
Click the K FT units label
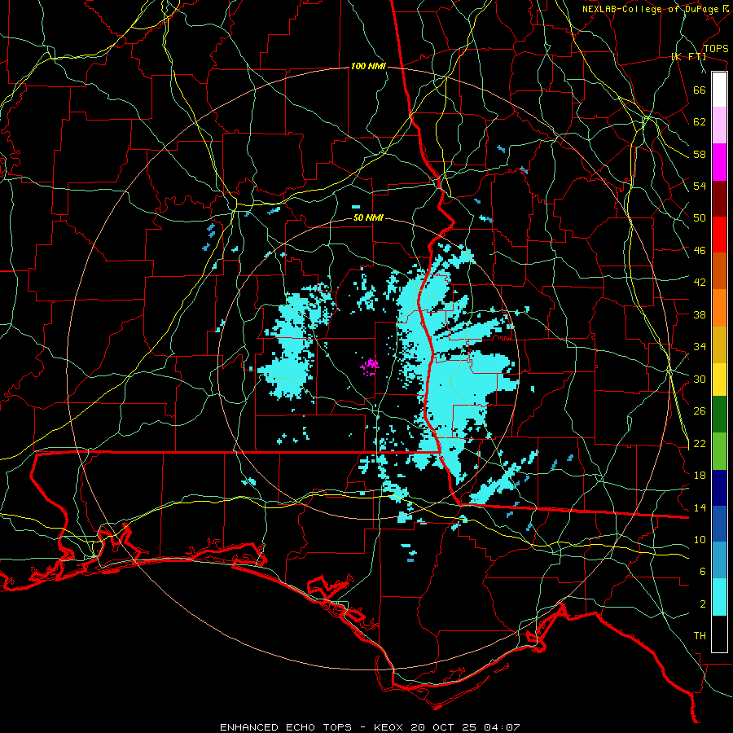point(688,57)
